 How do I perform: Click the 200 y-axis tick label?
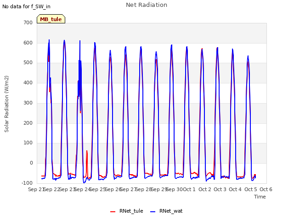point(28,123)
